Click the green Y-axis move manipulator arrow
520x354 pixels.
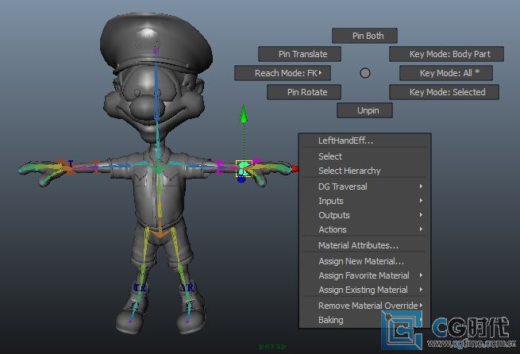[x=244, y=114]
